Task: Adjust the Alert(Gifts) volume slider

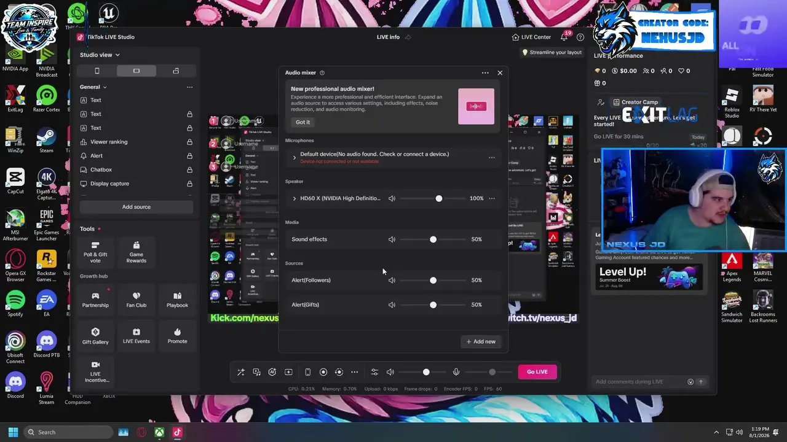Action: 432,305
